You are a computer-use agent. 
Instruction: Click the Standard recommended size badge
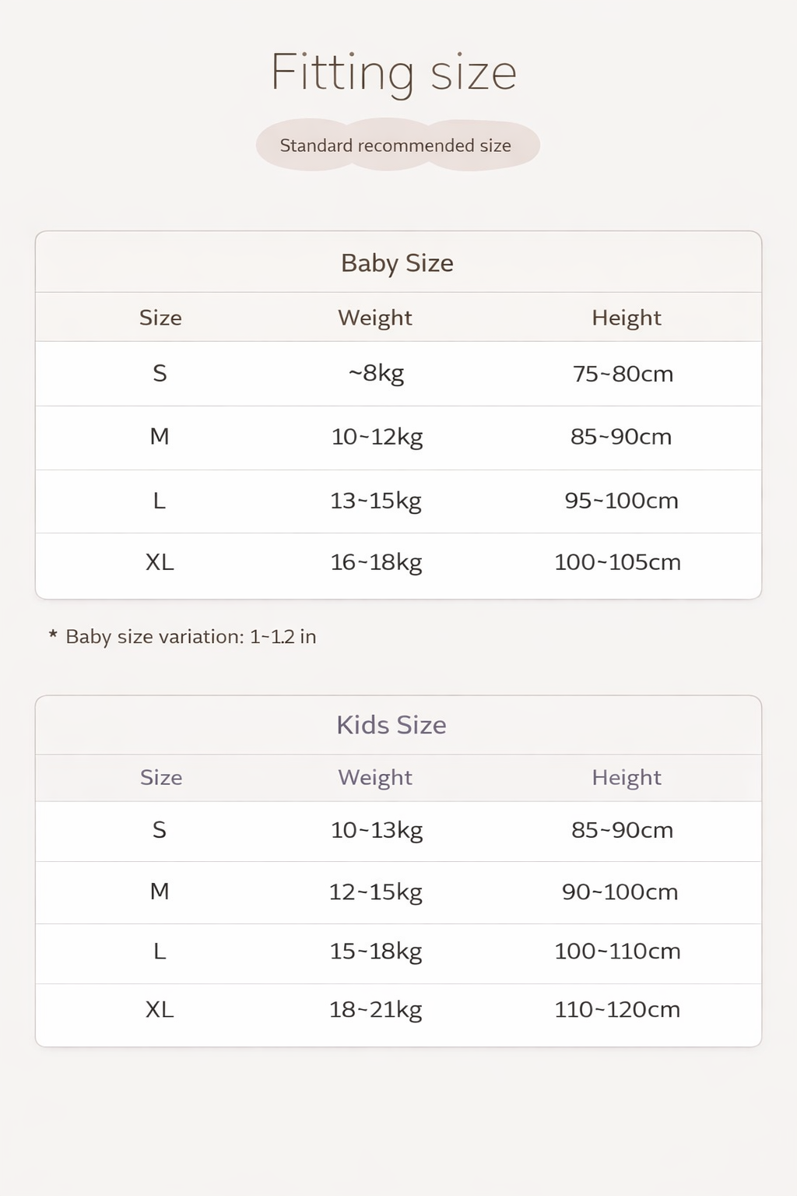(x=395, y=146)
